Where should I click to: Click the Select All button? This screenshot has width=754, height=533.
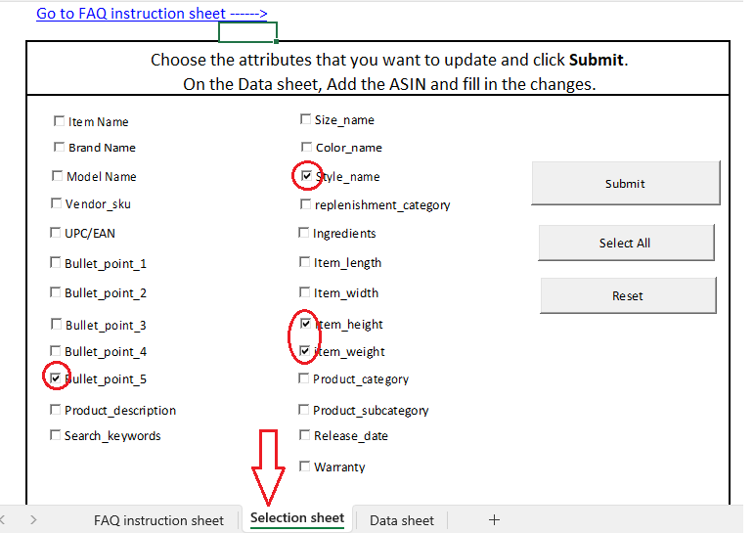[625, 243]
